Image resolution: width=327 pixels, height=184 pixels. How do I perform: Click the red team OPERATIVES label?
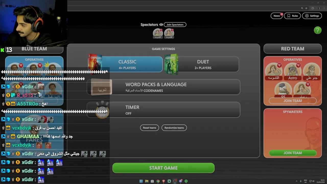[x=293, y=60]
